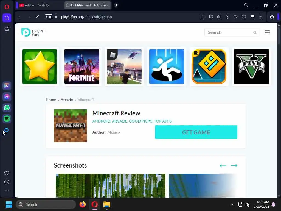Open the Geometry Dash thumbnail
Viewport: 281px width, 211px height.
pos(209,66)
